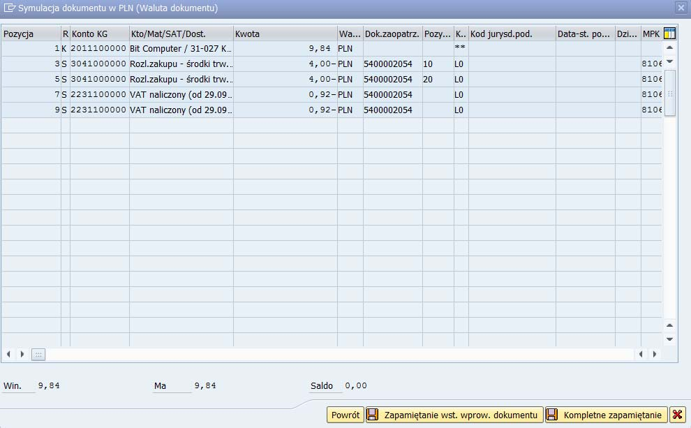Click account 2011100000 in row 1

99,48
